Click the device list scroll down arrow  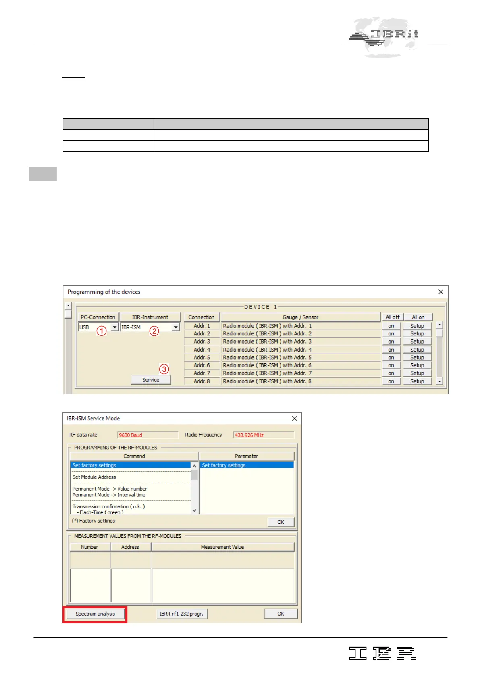[x=439, y=381]
